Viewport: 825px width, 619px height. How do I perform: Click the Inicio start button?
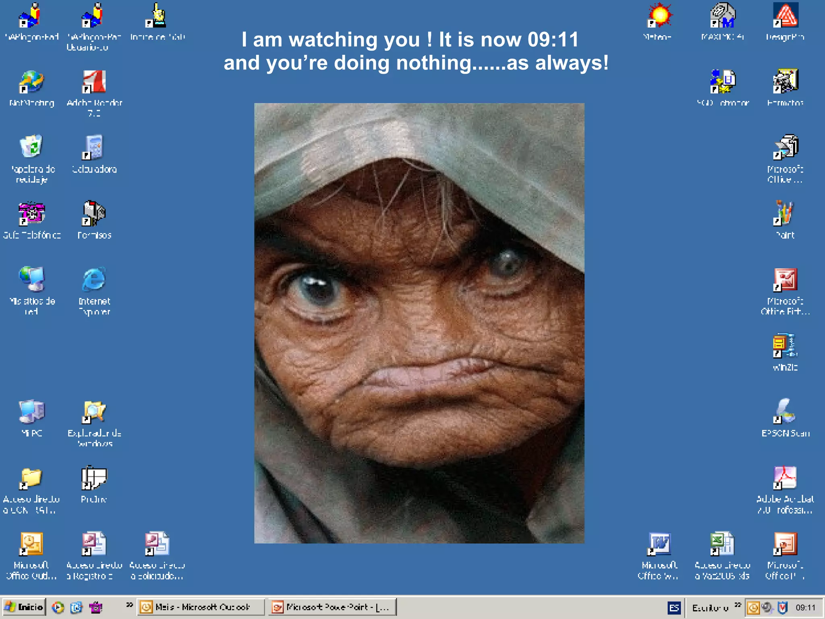24,607
